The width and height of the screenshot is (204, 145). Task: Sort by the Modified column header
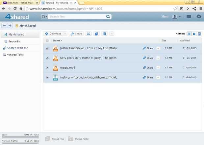coord(185,40)
